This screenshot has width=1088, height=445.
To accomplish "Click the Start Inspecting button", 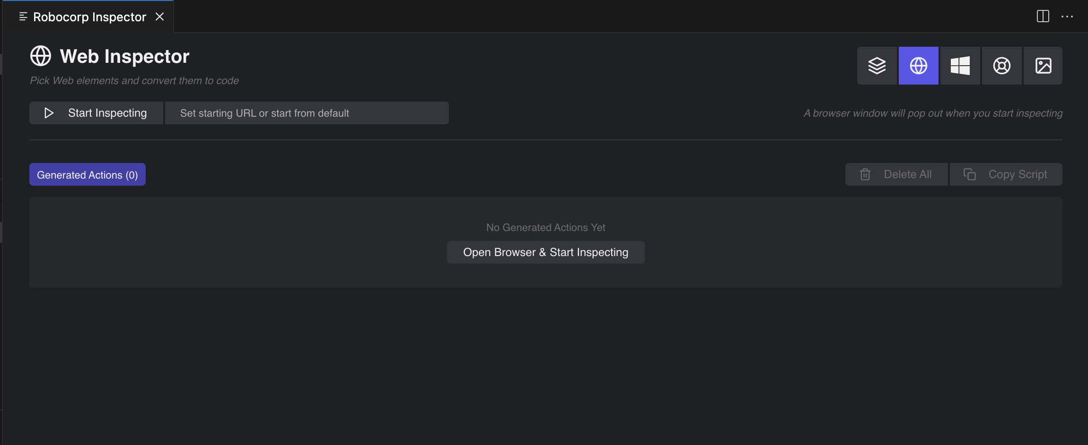I will [x=96, y=113].
